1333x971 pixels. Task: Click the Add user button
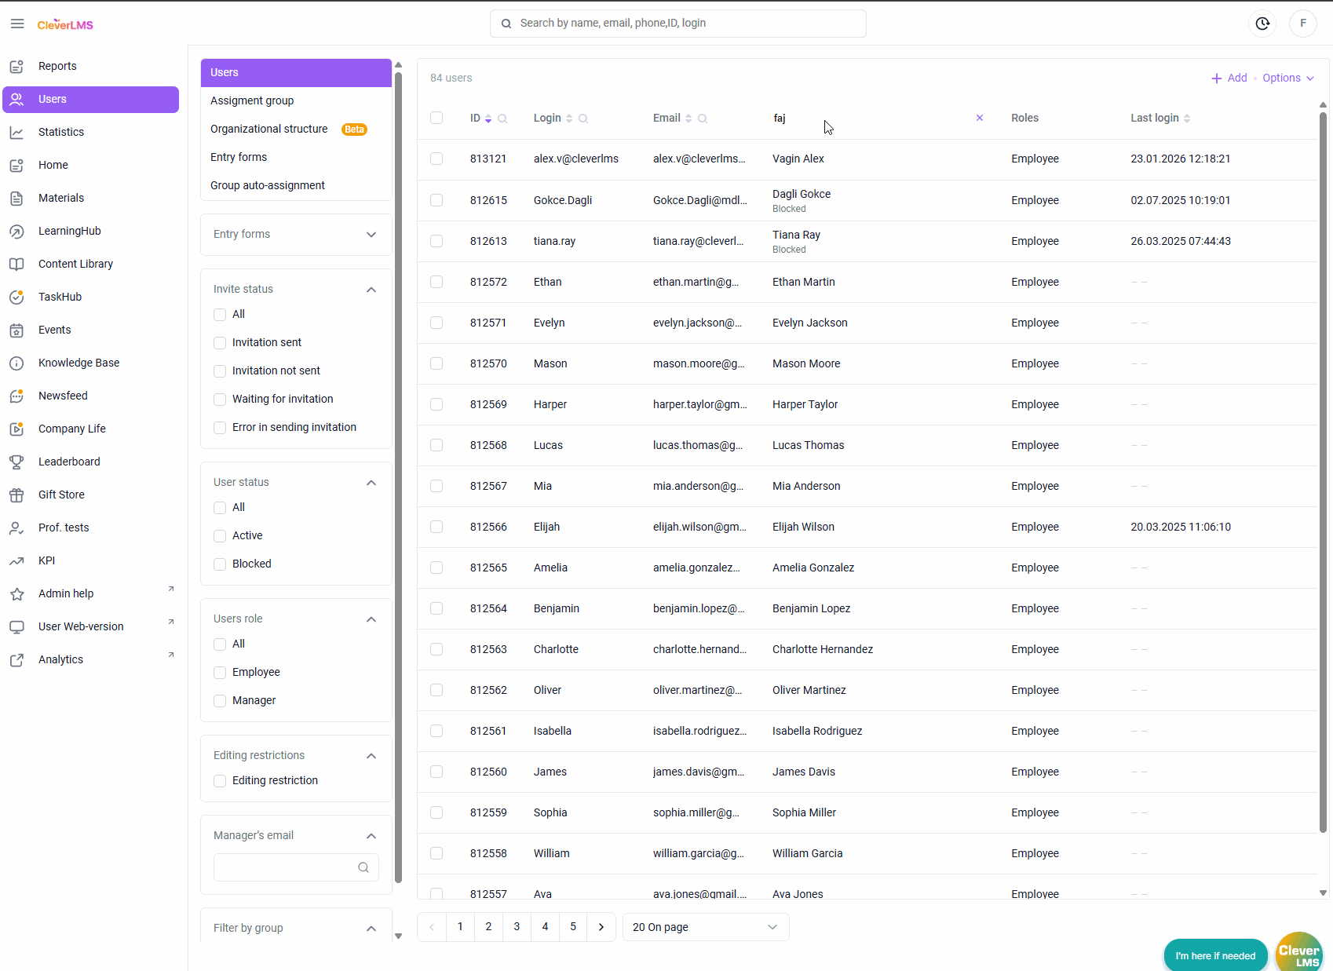1229,78
